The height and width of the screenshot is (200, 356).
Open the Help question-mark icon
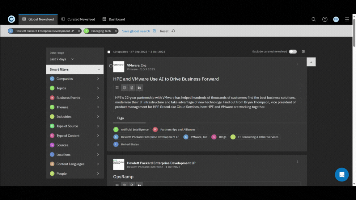pos(325,19)
